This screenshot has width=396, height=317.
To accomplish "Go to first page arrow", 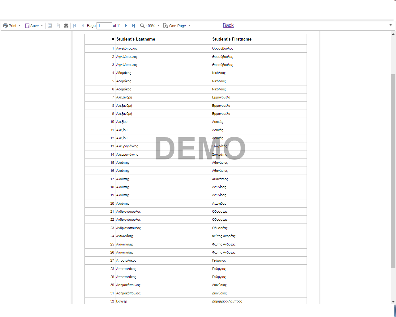I will click(75, 26).
